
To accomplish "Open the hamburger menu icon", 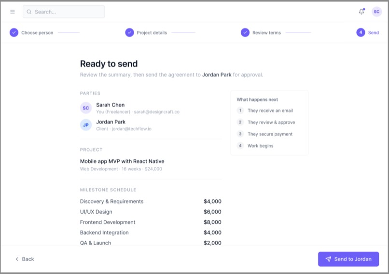I will [13, 12].
